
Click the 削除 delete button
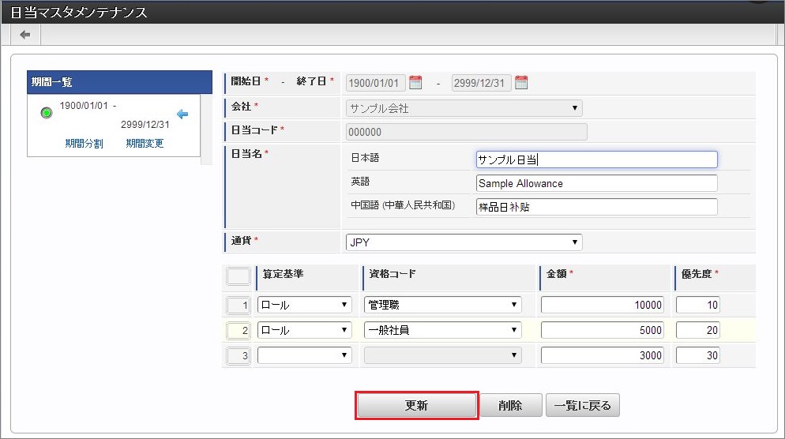click(511, 406)
